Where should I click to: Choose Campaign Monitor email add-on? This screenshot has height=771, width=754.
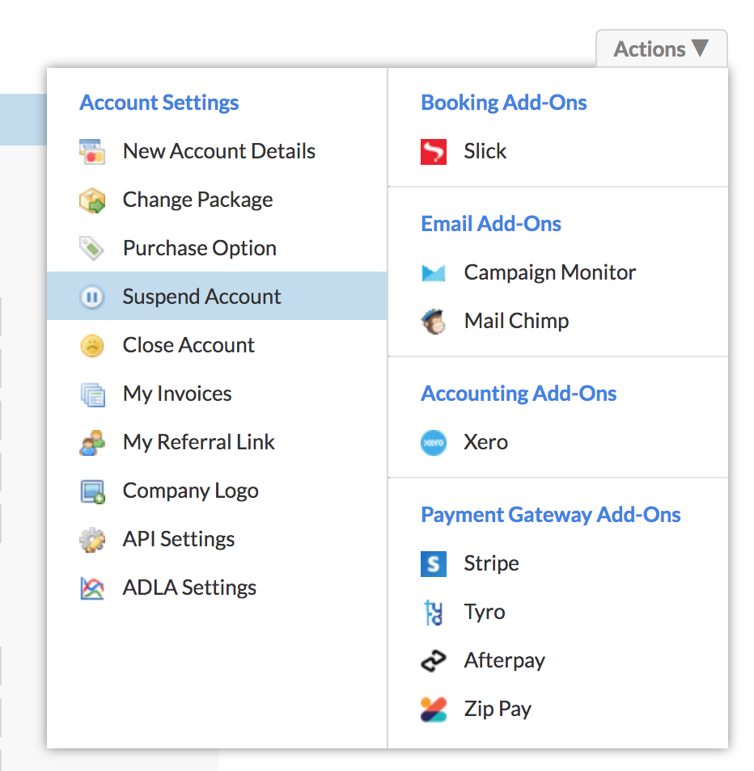[x=557, y=272]
